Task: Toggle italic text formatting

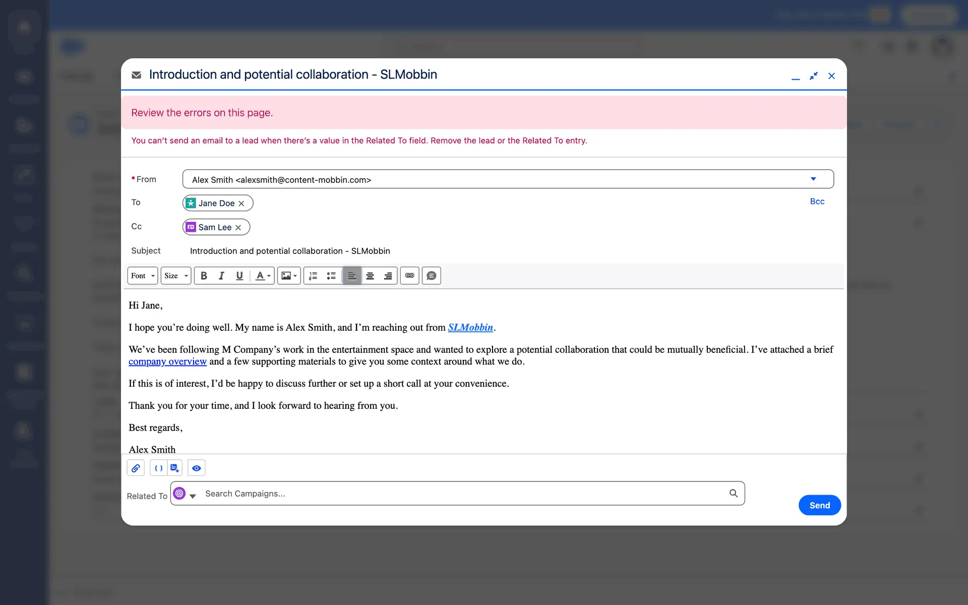Action: click(221, 276)
